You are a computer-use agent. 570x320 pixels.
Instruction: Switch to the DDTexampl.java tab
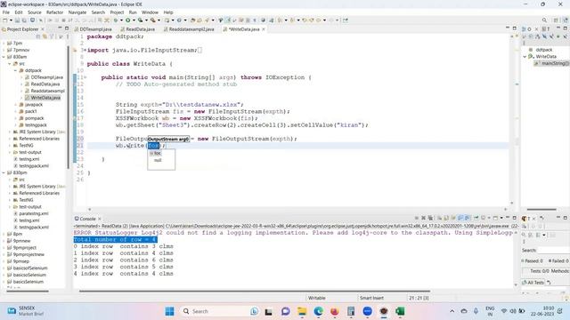(x=93, y=29)
